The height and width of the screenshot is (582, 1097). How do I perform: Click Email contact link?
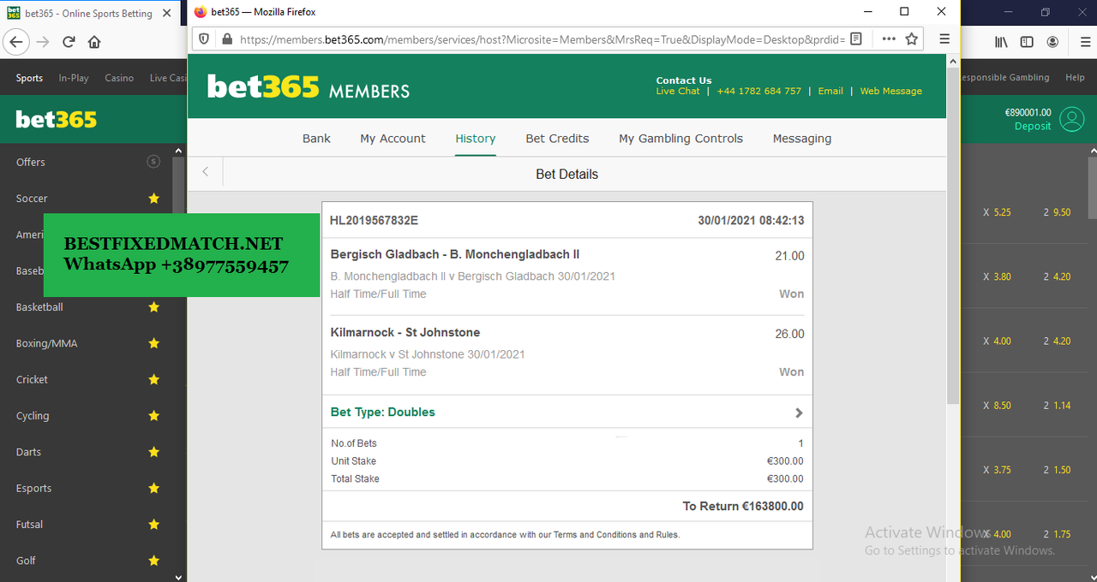(830, 91)
